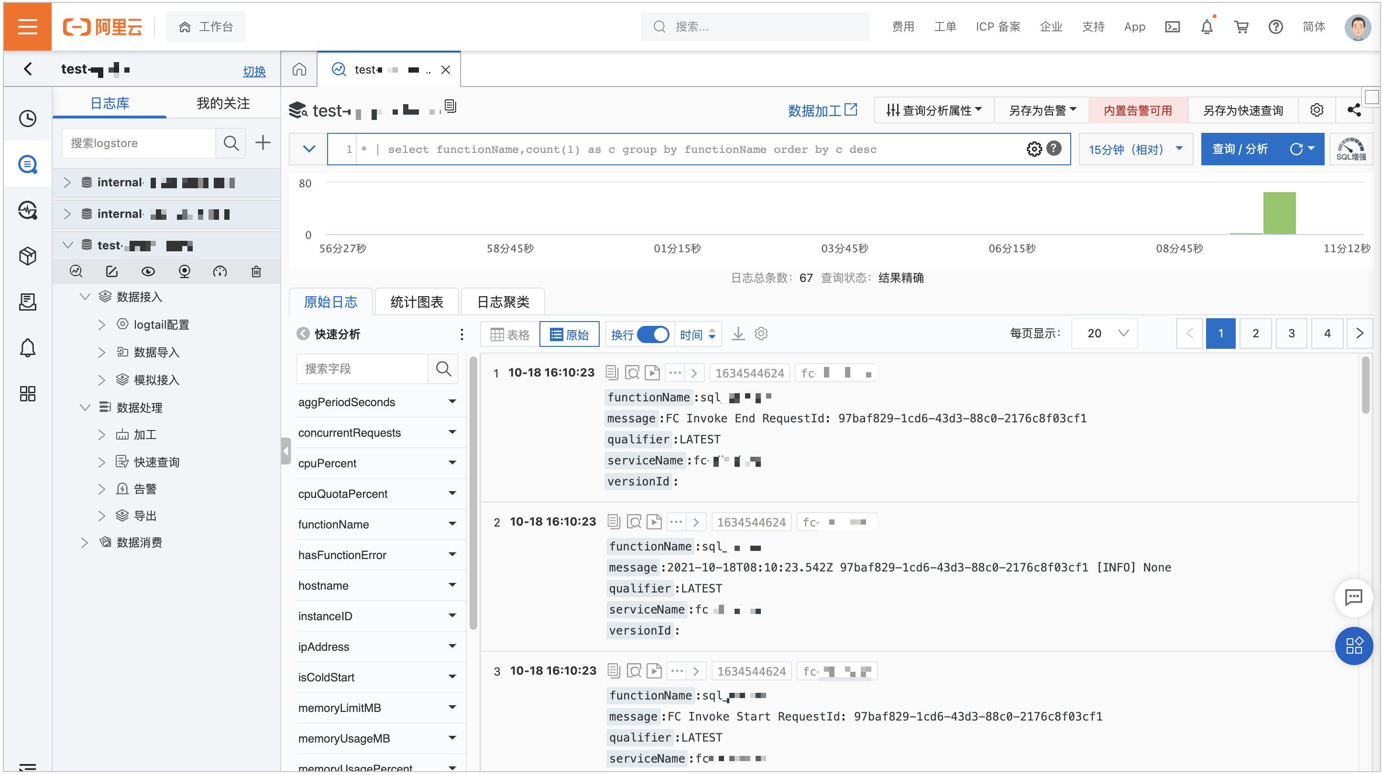Open the shopping cart icon
Image resolution: width=1383 pixels, height=775 pixels.
pos(1240,27)
